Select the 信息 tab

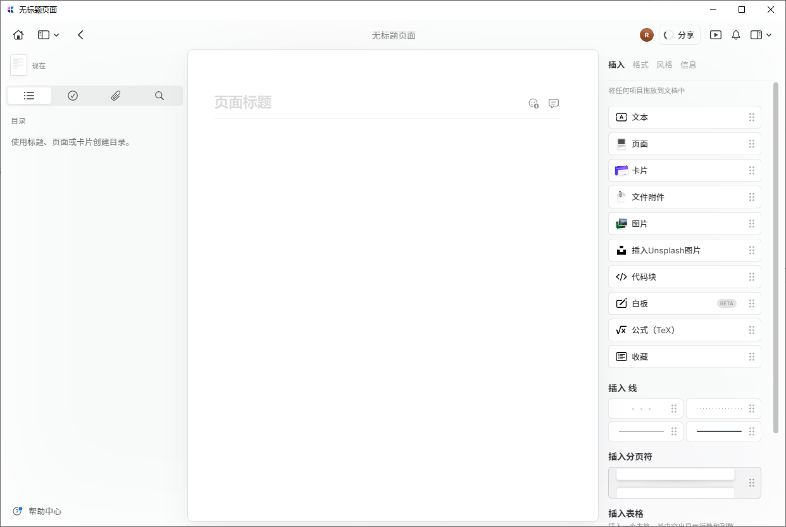click(689, 65)
